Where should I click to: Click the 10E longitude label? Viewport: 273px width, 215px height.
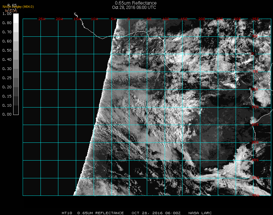click(x=166, y=19)
